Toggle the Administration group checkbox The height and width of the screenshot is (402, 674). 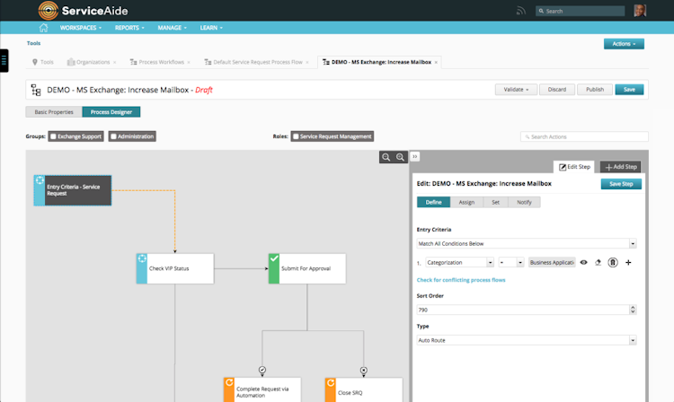coord(113,136)
